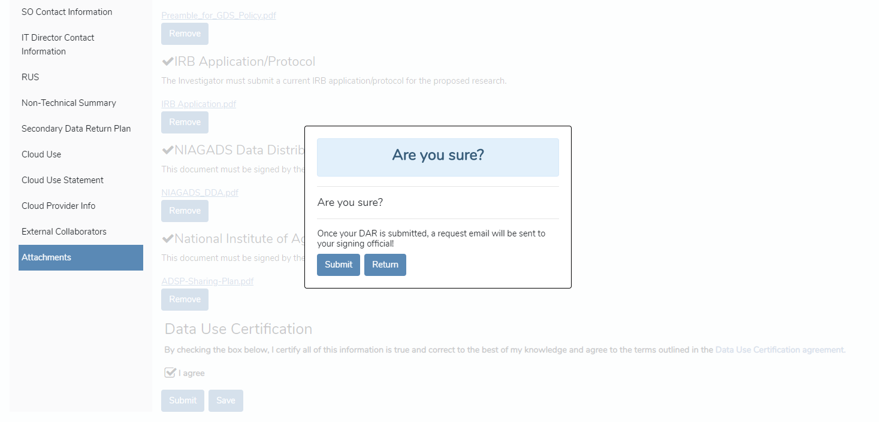Remove the ADSP-Sharing-Plan.pdf attachment

pos(185,299)
